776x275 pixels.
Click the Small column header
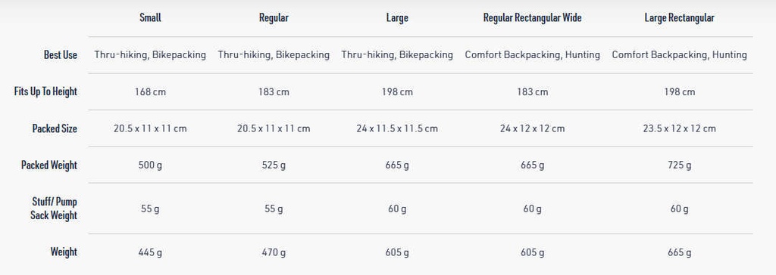point(150,18)
